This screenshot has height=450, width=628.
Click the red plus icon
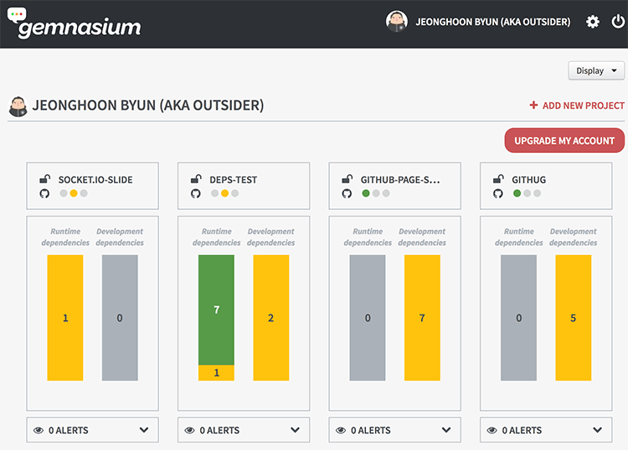coord(533,105)
